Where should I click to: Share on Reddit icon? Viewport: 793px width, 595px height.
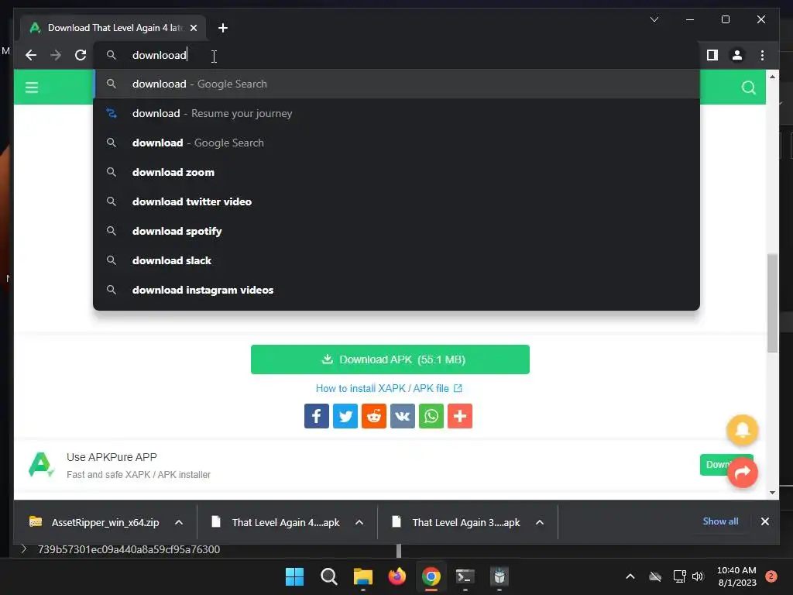click(x=374, y=416)
